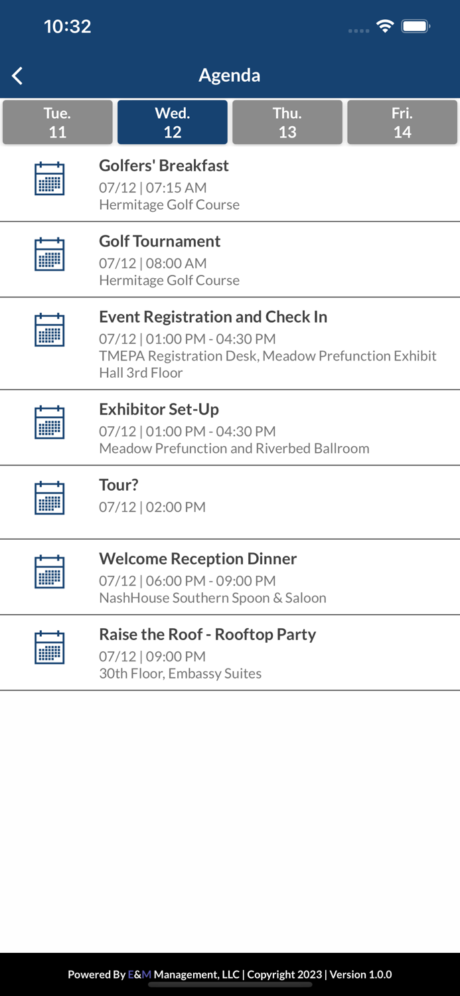Tap the calendar icon beside Golf Tournament
This screenshot has width=460, height=996.
(48, 254)
